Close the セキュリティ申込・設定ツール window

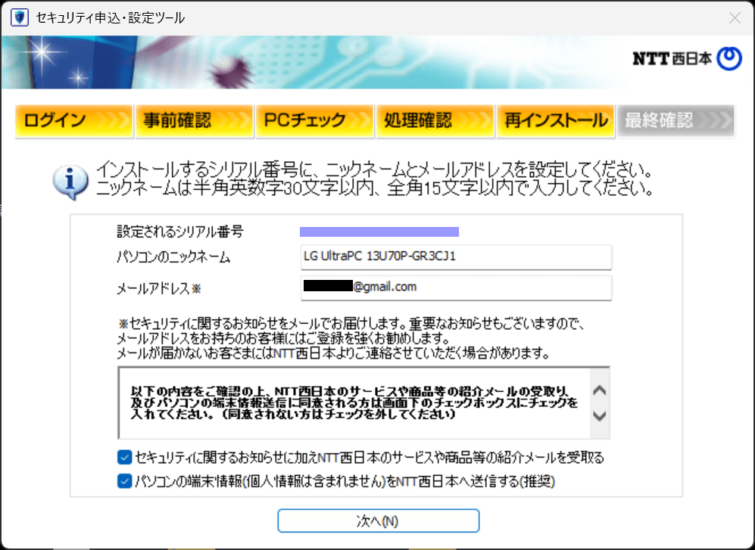click(x=734, y=17)
